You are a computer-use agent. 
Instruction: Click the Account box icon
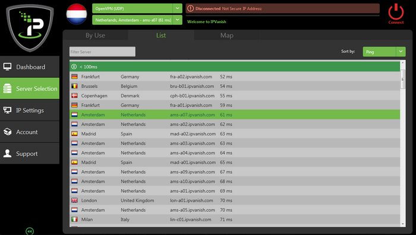(x=7, y=132)
